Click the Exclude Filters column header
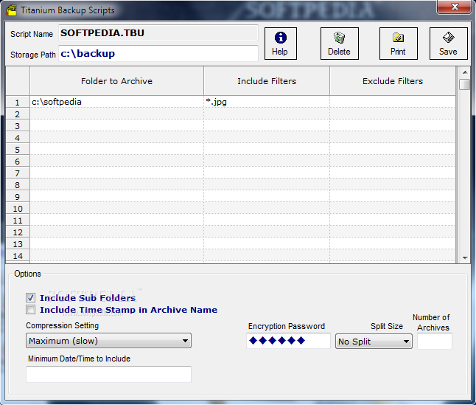This screenshot has height=405, width=476. point(393,81)
